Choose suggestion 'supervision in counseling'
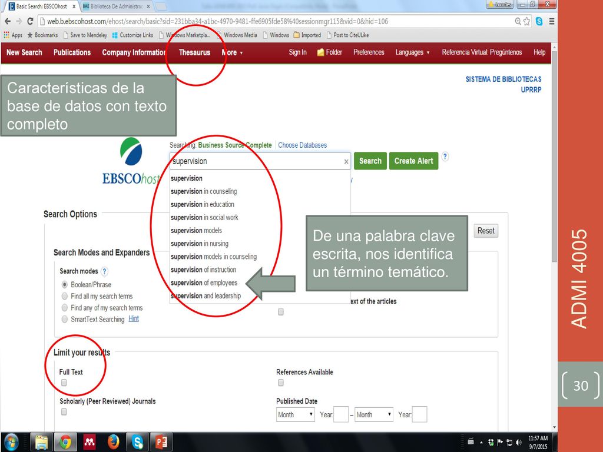 tap(204, 191)
